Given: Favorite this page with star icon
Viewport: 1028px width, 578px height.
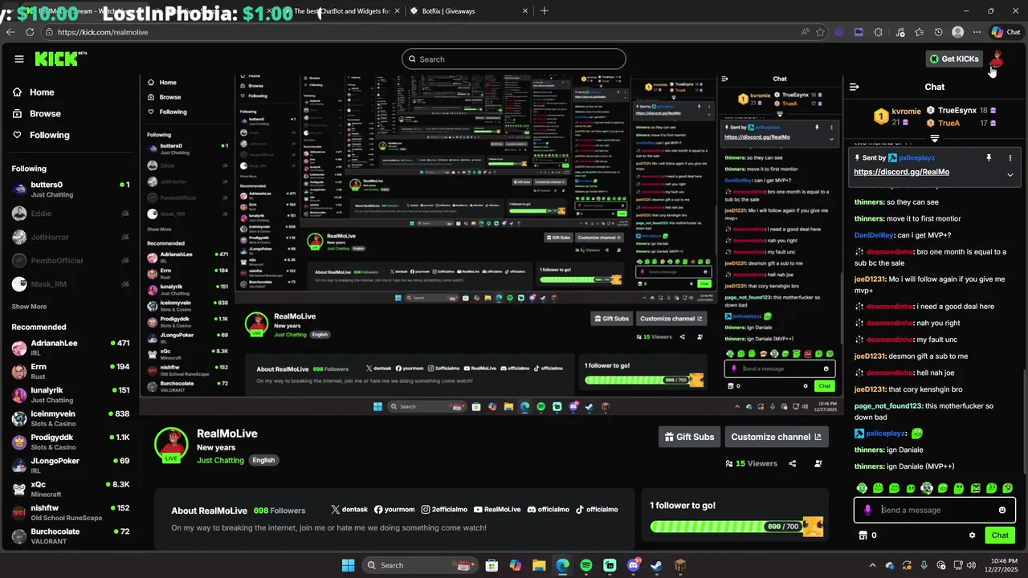Looking at the screenshot, I should (820, 32).
